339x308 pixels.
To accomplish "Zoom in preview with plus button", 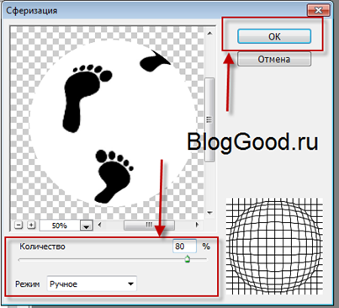I will pos(31,225).
